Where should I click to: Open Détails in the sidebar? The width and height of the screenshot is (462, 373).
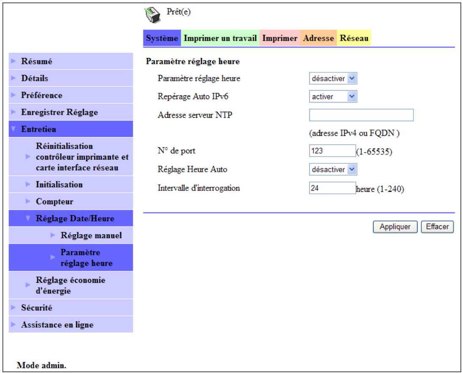[71, 78]
